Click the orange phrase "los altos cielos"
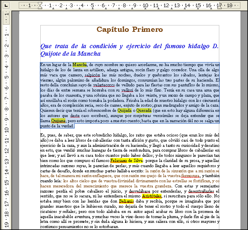This screenshot has height=230, width=248. tap(77, 181)
